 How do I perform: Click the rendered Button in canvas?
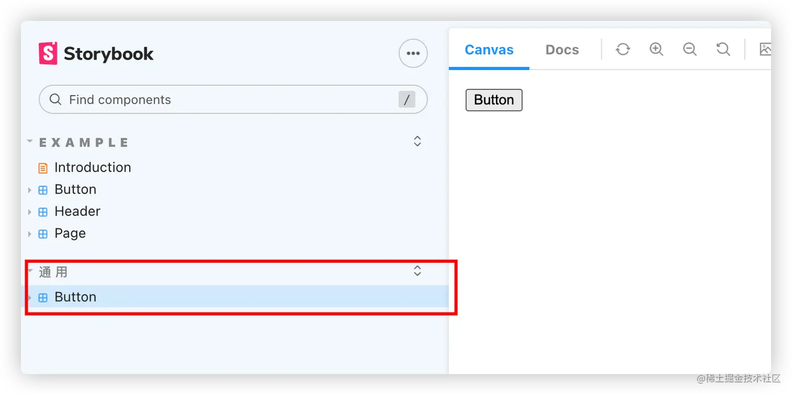(x=494, y=100)
